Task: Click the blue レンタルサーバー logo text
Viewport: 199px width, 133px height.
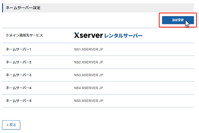Action: [x=123, y=36]
